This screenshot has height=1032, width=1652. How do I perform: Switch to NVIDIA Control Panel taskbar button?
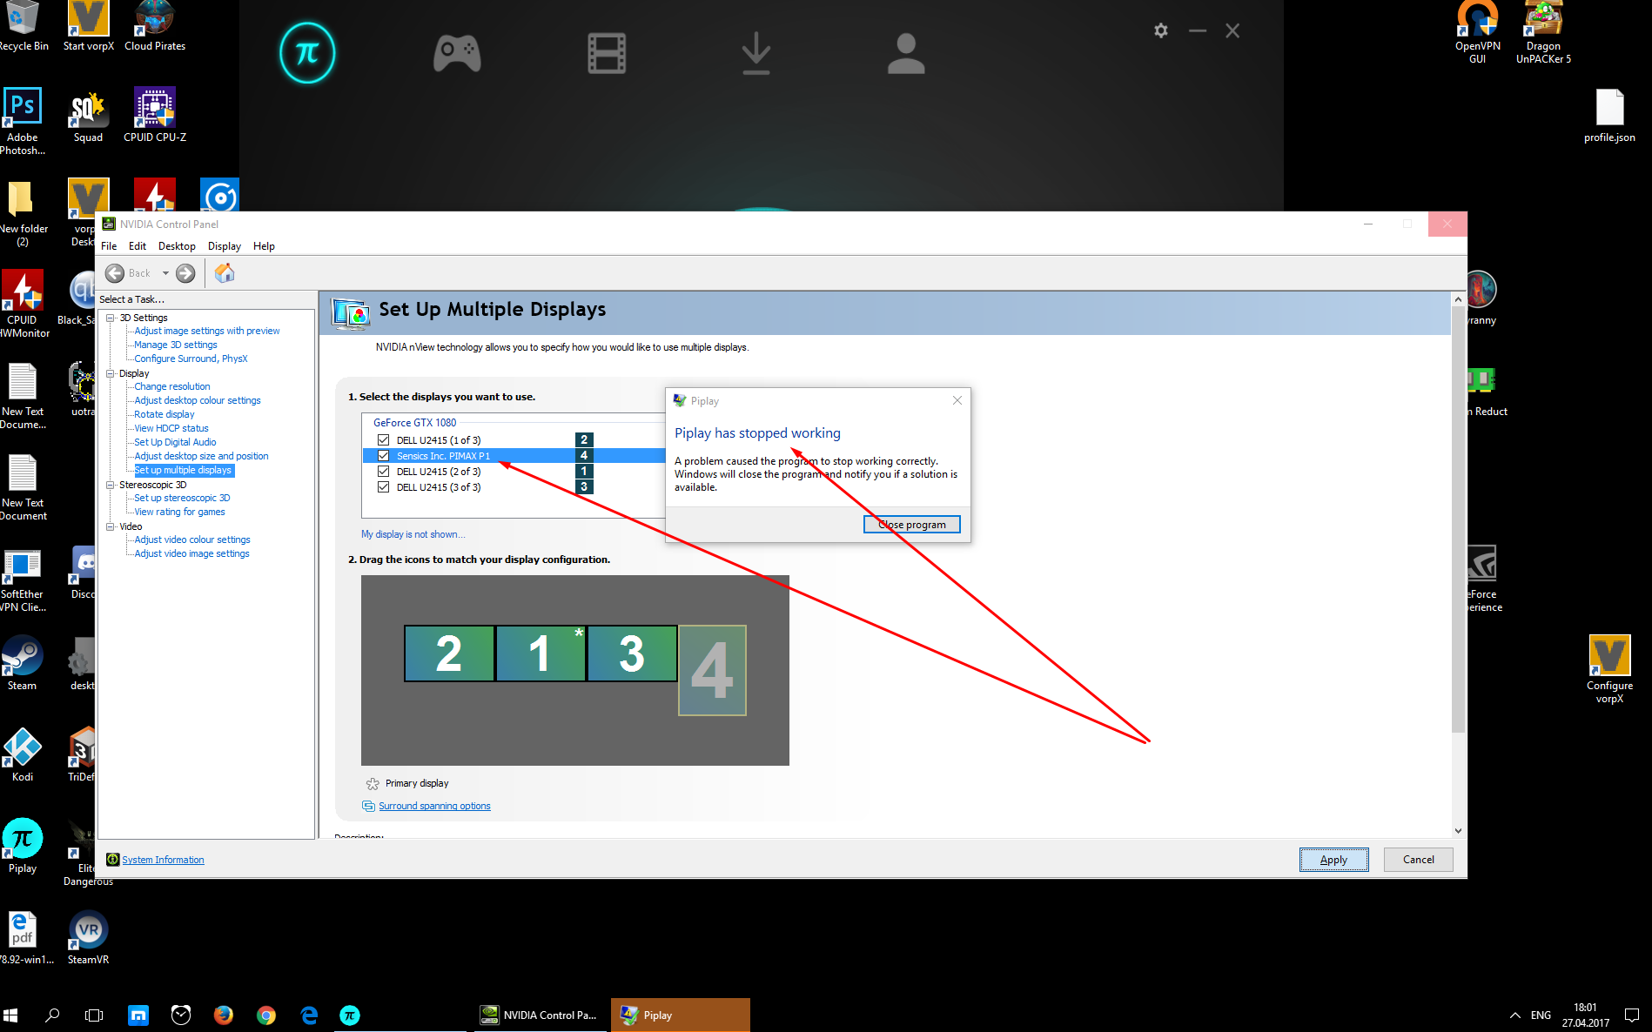(541, 1015)
